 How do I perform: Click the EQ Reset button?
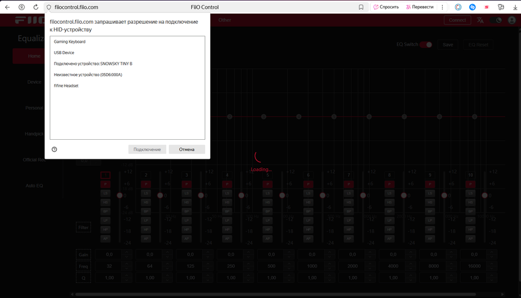478,45
